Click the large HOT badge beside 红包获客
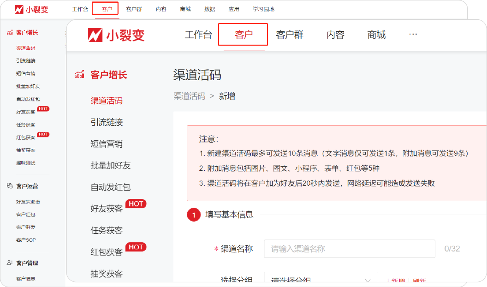 pos(136,247)
